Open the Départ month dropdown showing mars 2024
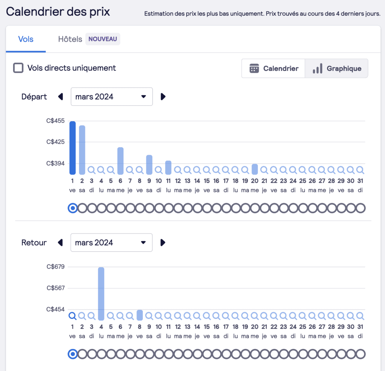The image size is (385, 371). pyautogui.click(x=112, y=97)
